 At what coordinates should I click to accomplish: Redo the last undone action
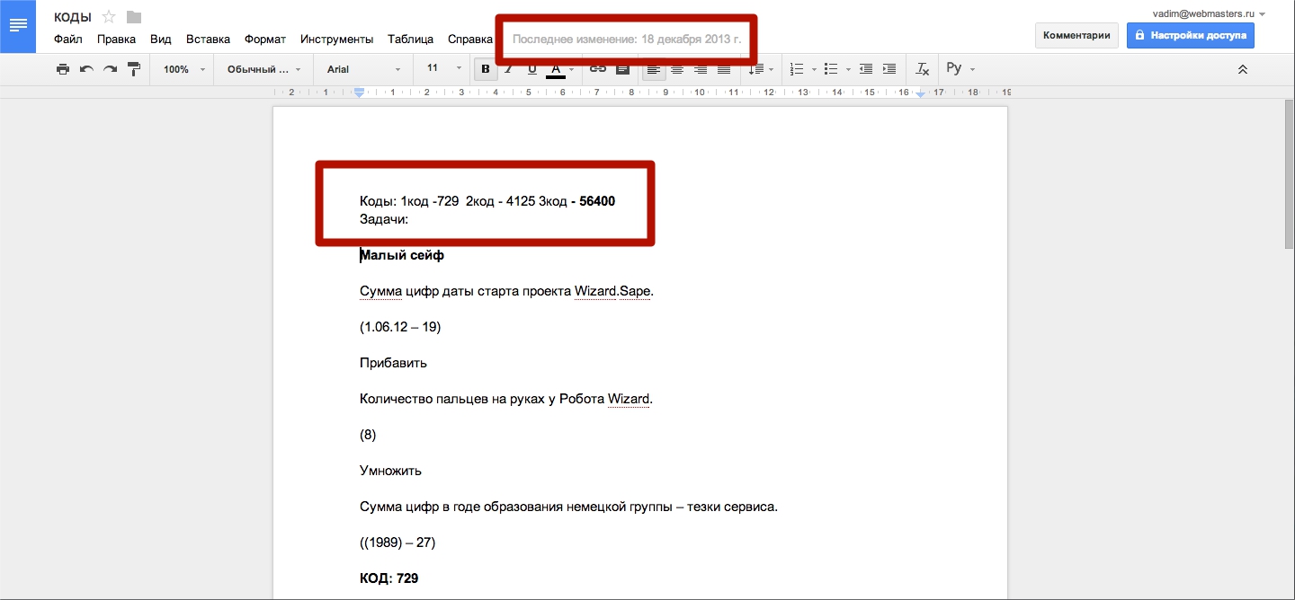[110, 69]
